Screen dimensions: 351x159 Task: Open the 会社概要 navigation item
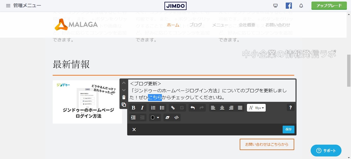(x=246, y=25)
